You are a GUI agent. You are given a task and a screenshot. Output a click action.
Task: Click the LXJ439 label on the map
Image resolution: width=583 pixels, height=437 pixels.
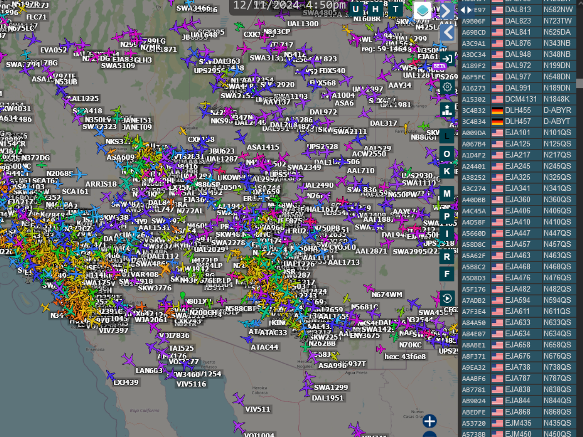126,382
